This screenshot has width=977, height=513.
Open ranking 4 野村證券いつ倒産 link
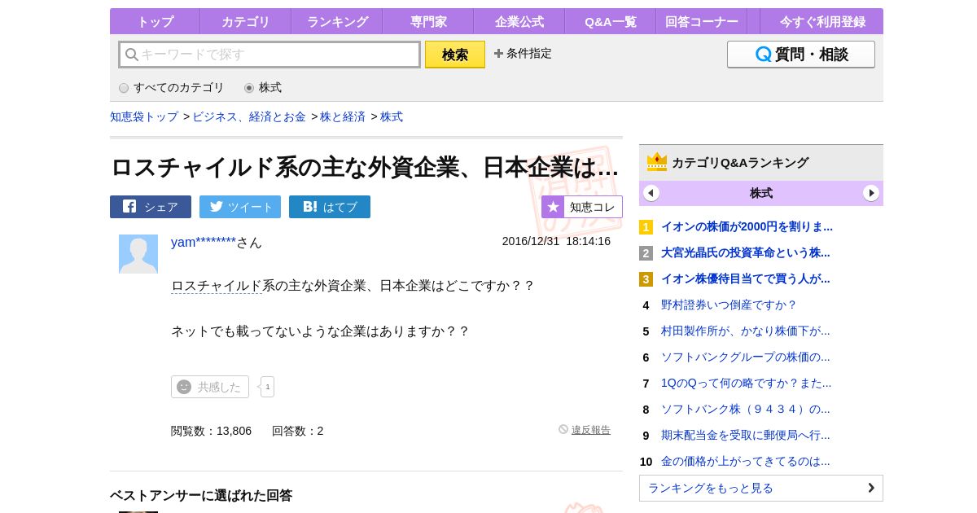pos(729,305)
